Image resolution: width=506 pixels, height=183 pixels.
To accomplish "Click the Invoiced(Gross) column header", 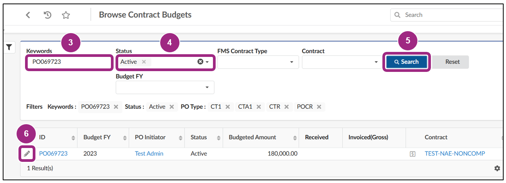I will coord(368,137).
